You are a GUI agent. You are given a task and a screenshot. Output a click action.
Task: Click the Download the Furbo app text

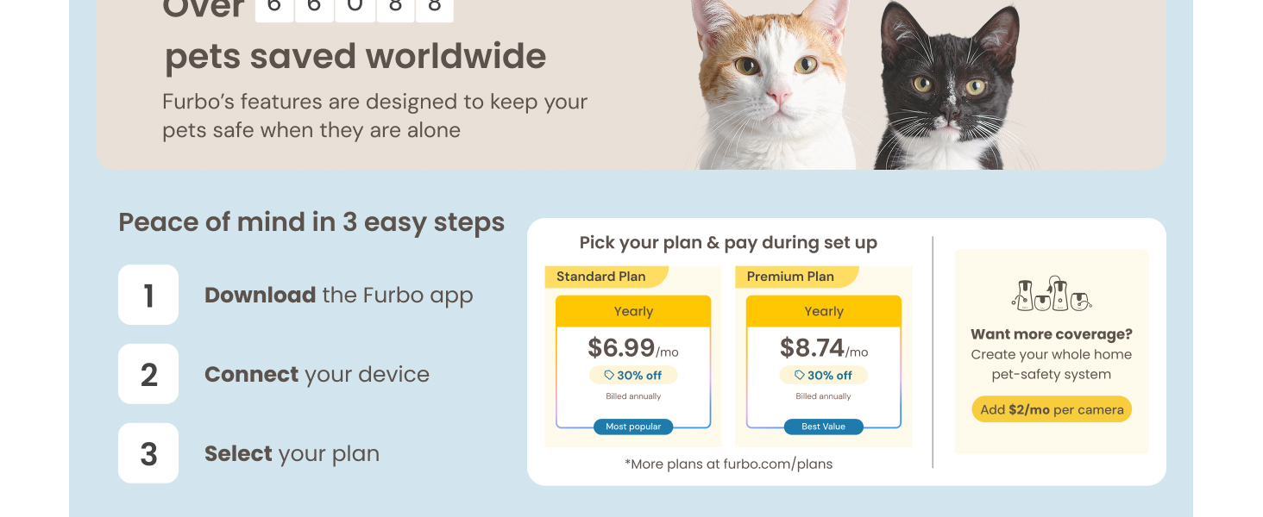(338, 295)
